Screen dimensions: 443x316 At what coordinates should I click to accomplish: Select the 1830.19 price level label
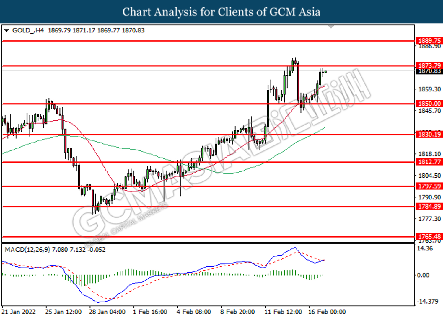429,135
